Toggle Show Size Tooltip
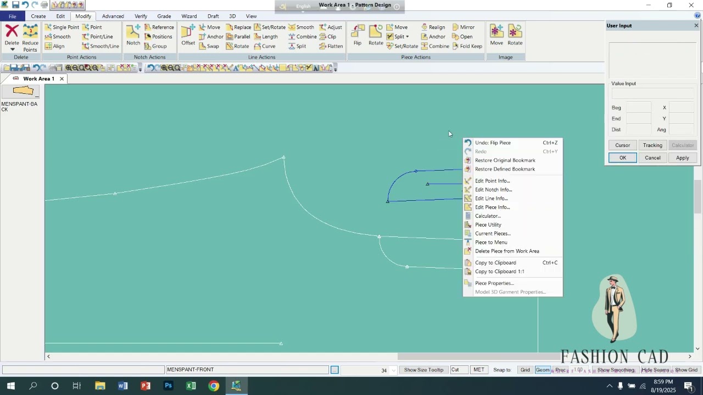The height and width of the screenshot is (395, 703). [423, 370]
